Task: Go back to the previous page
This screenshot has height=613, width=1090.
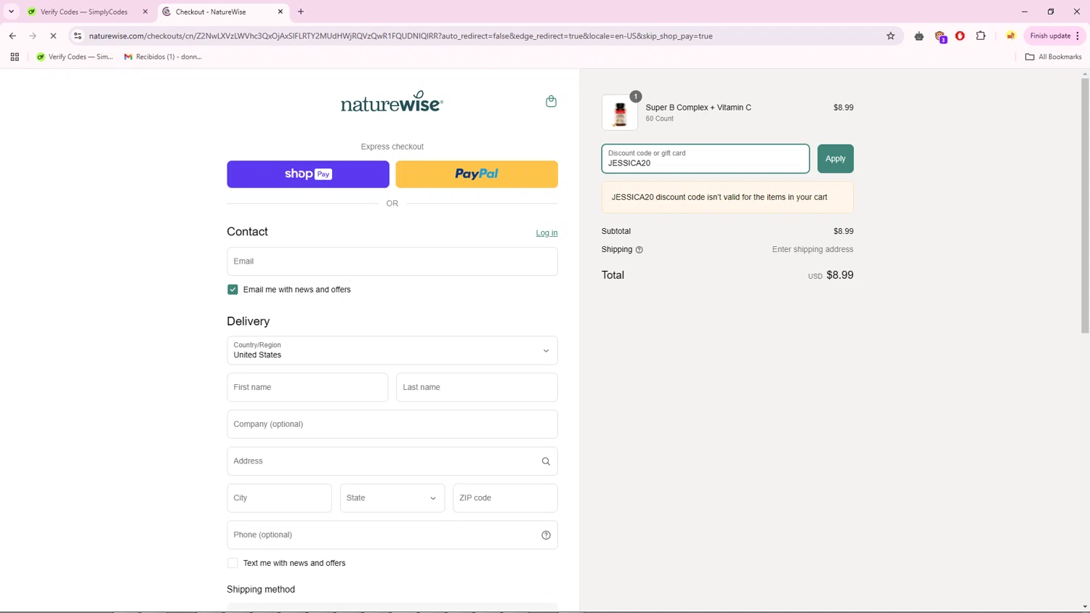Action: pyautogui.click(x=12, y=36)
